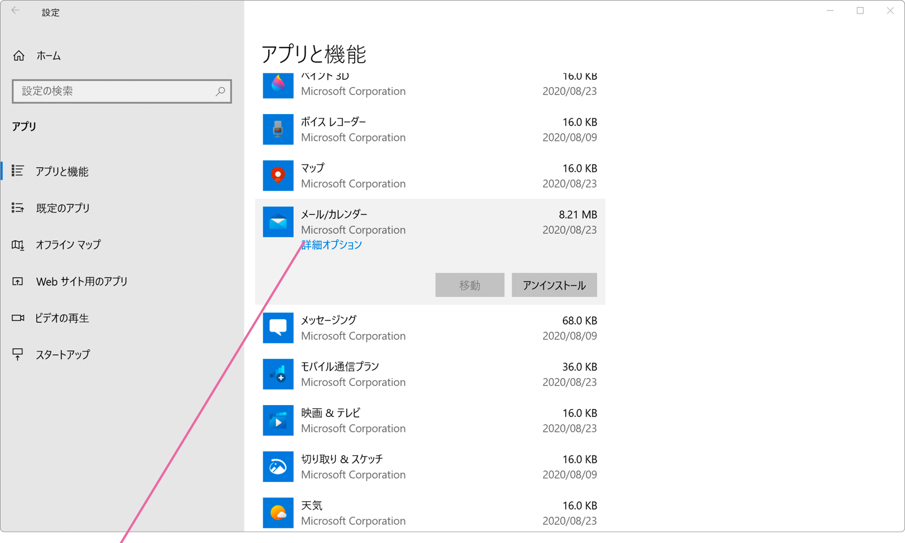This screenshot has height=543, width=905.
Task: Select the 映画 & テレビ app name
Action: 330,413
